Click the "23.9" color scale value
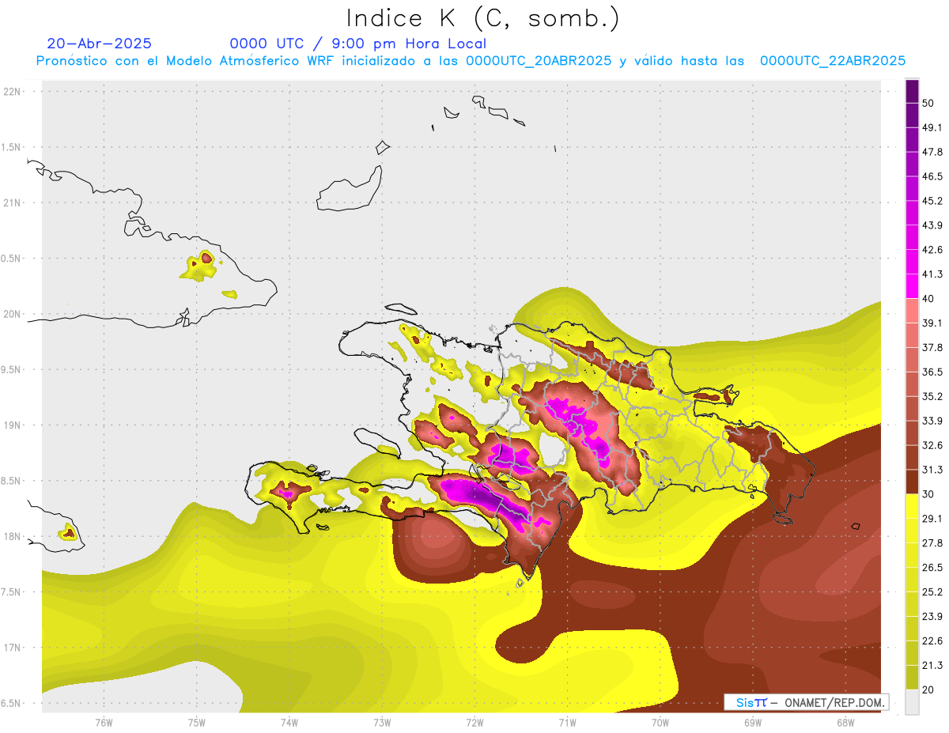949x733 pixels. (932, 616)
